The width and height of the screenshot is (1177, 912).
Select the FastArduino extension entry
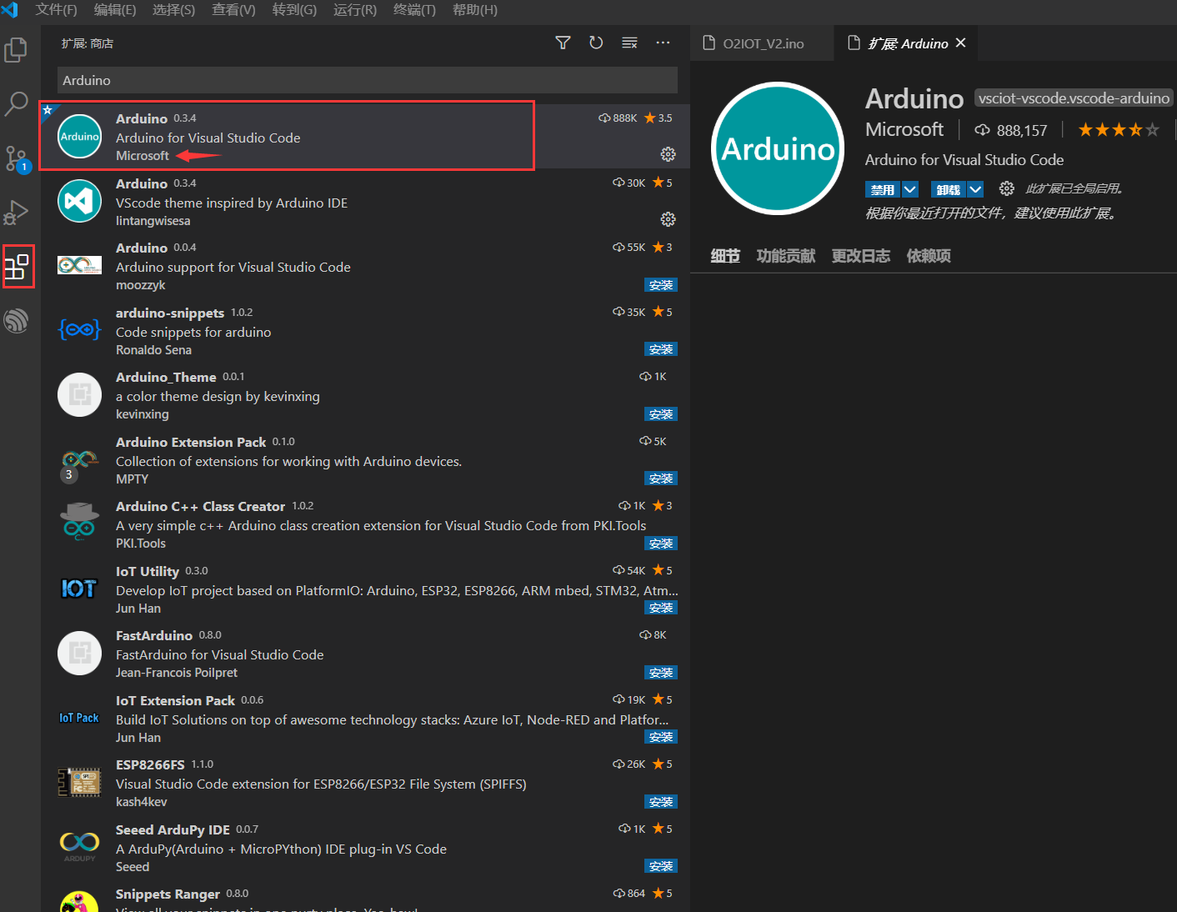[x=365, y=654]
